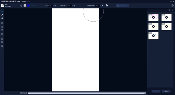Click the zoom out magnifier
175x95 pixels.
tap(2, 27)
